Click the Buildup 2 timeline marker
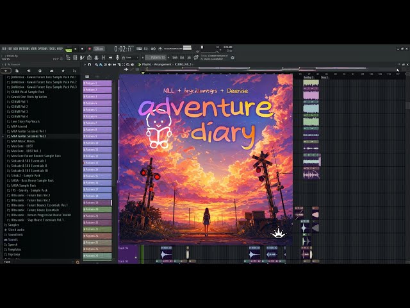The image size is (410, 308). click(x=308, y=78)
